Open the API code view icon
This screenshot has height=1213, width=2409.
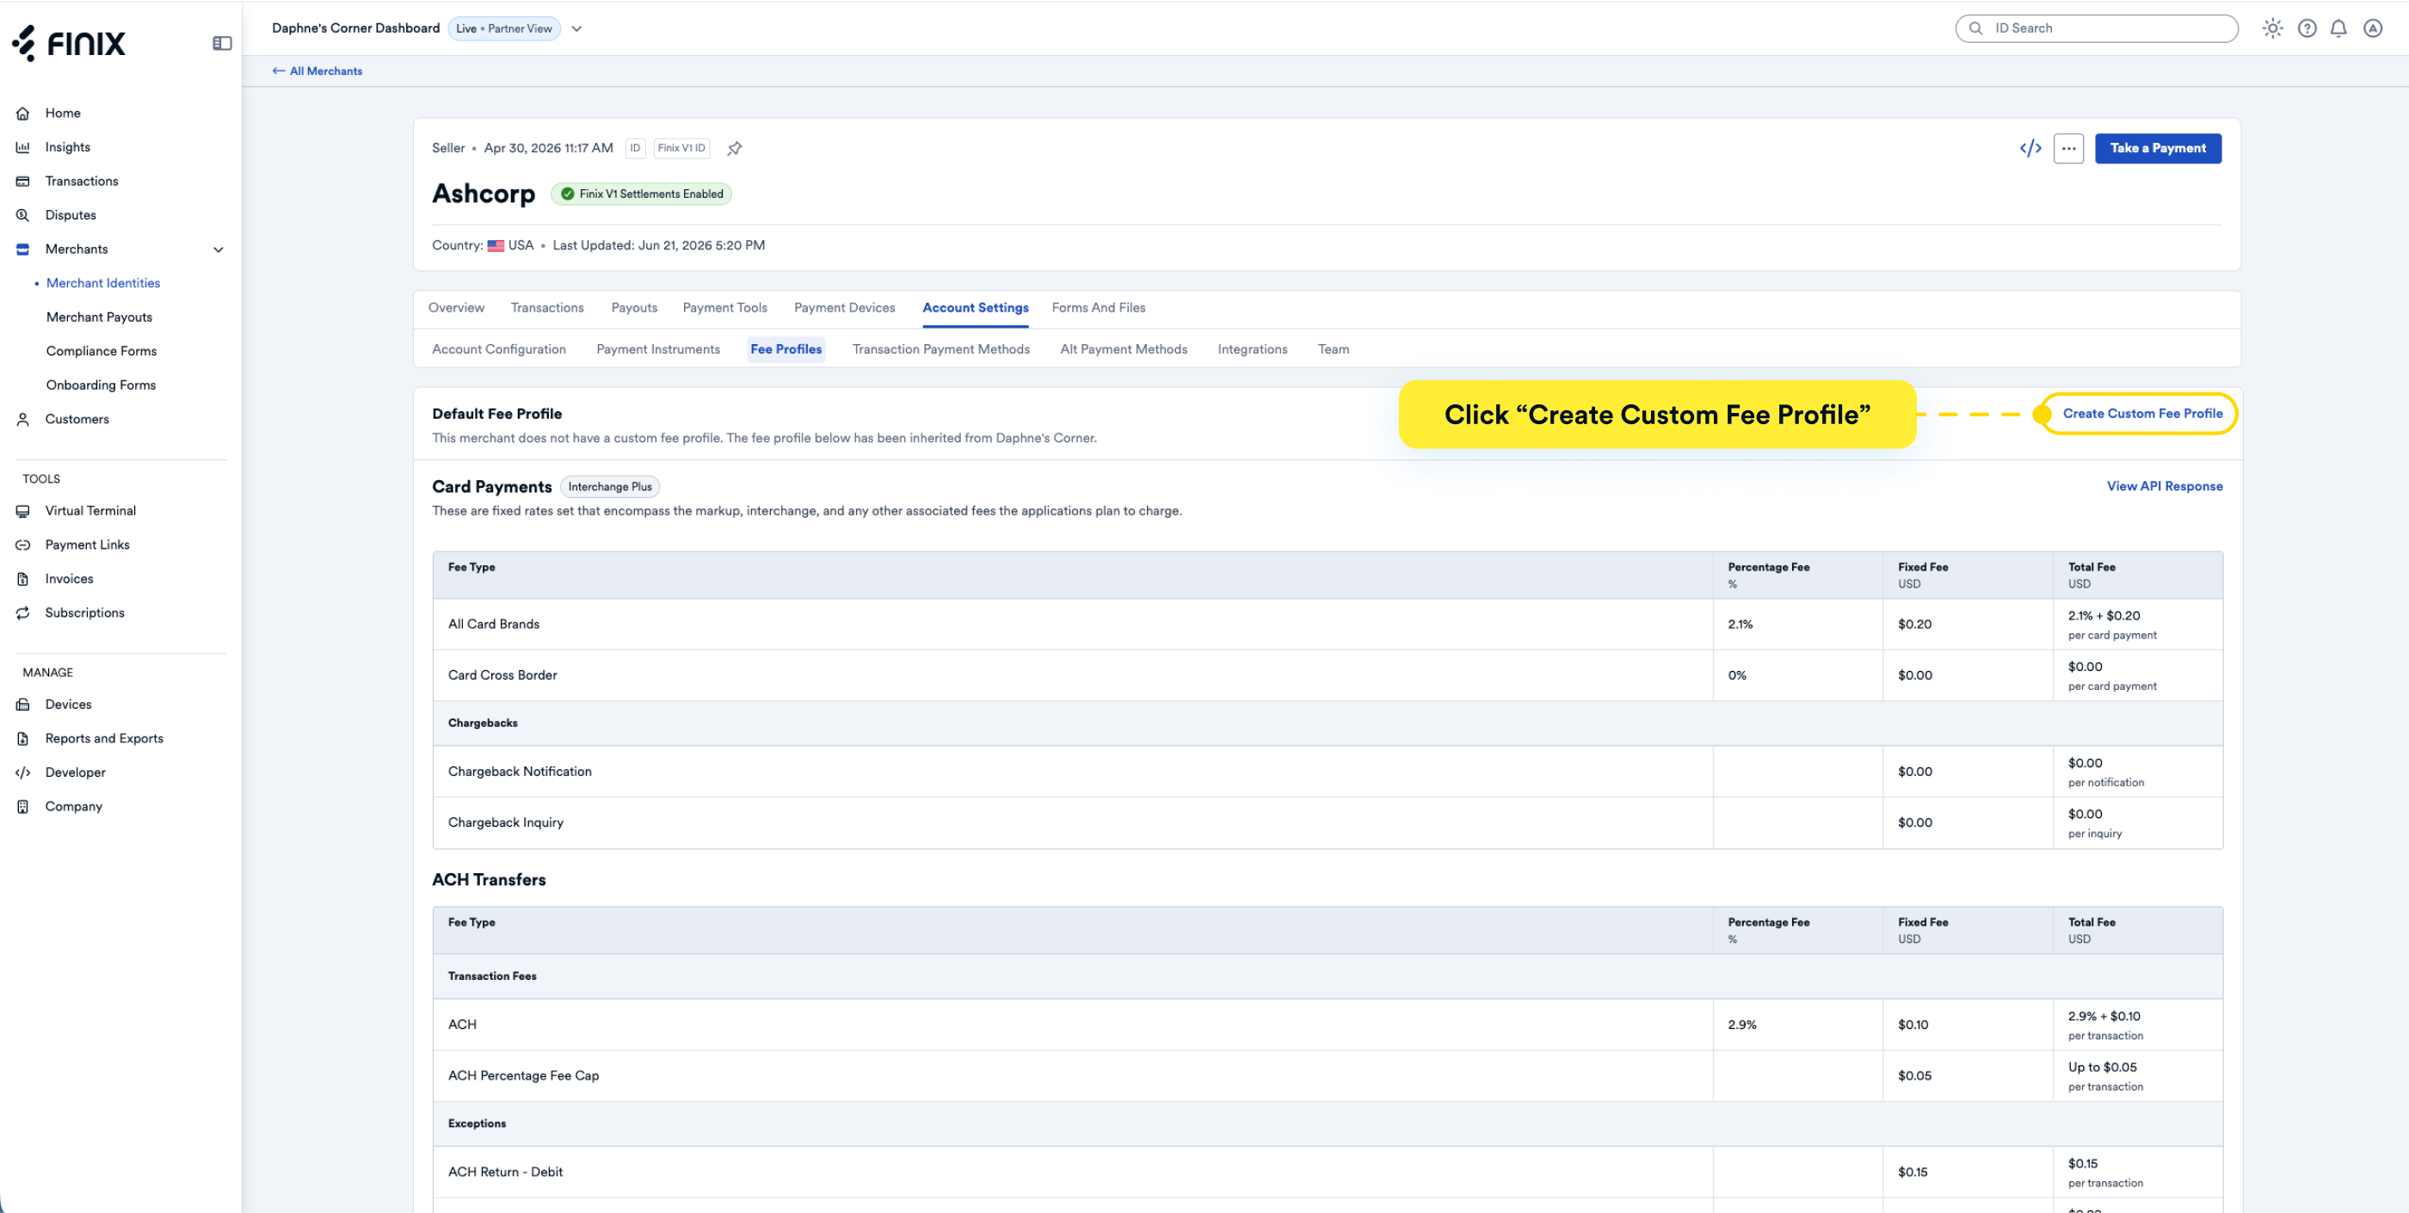(2030, 148)
